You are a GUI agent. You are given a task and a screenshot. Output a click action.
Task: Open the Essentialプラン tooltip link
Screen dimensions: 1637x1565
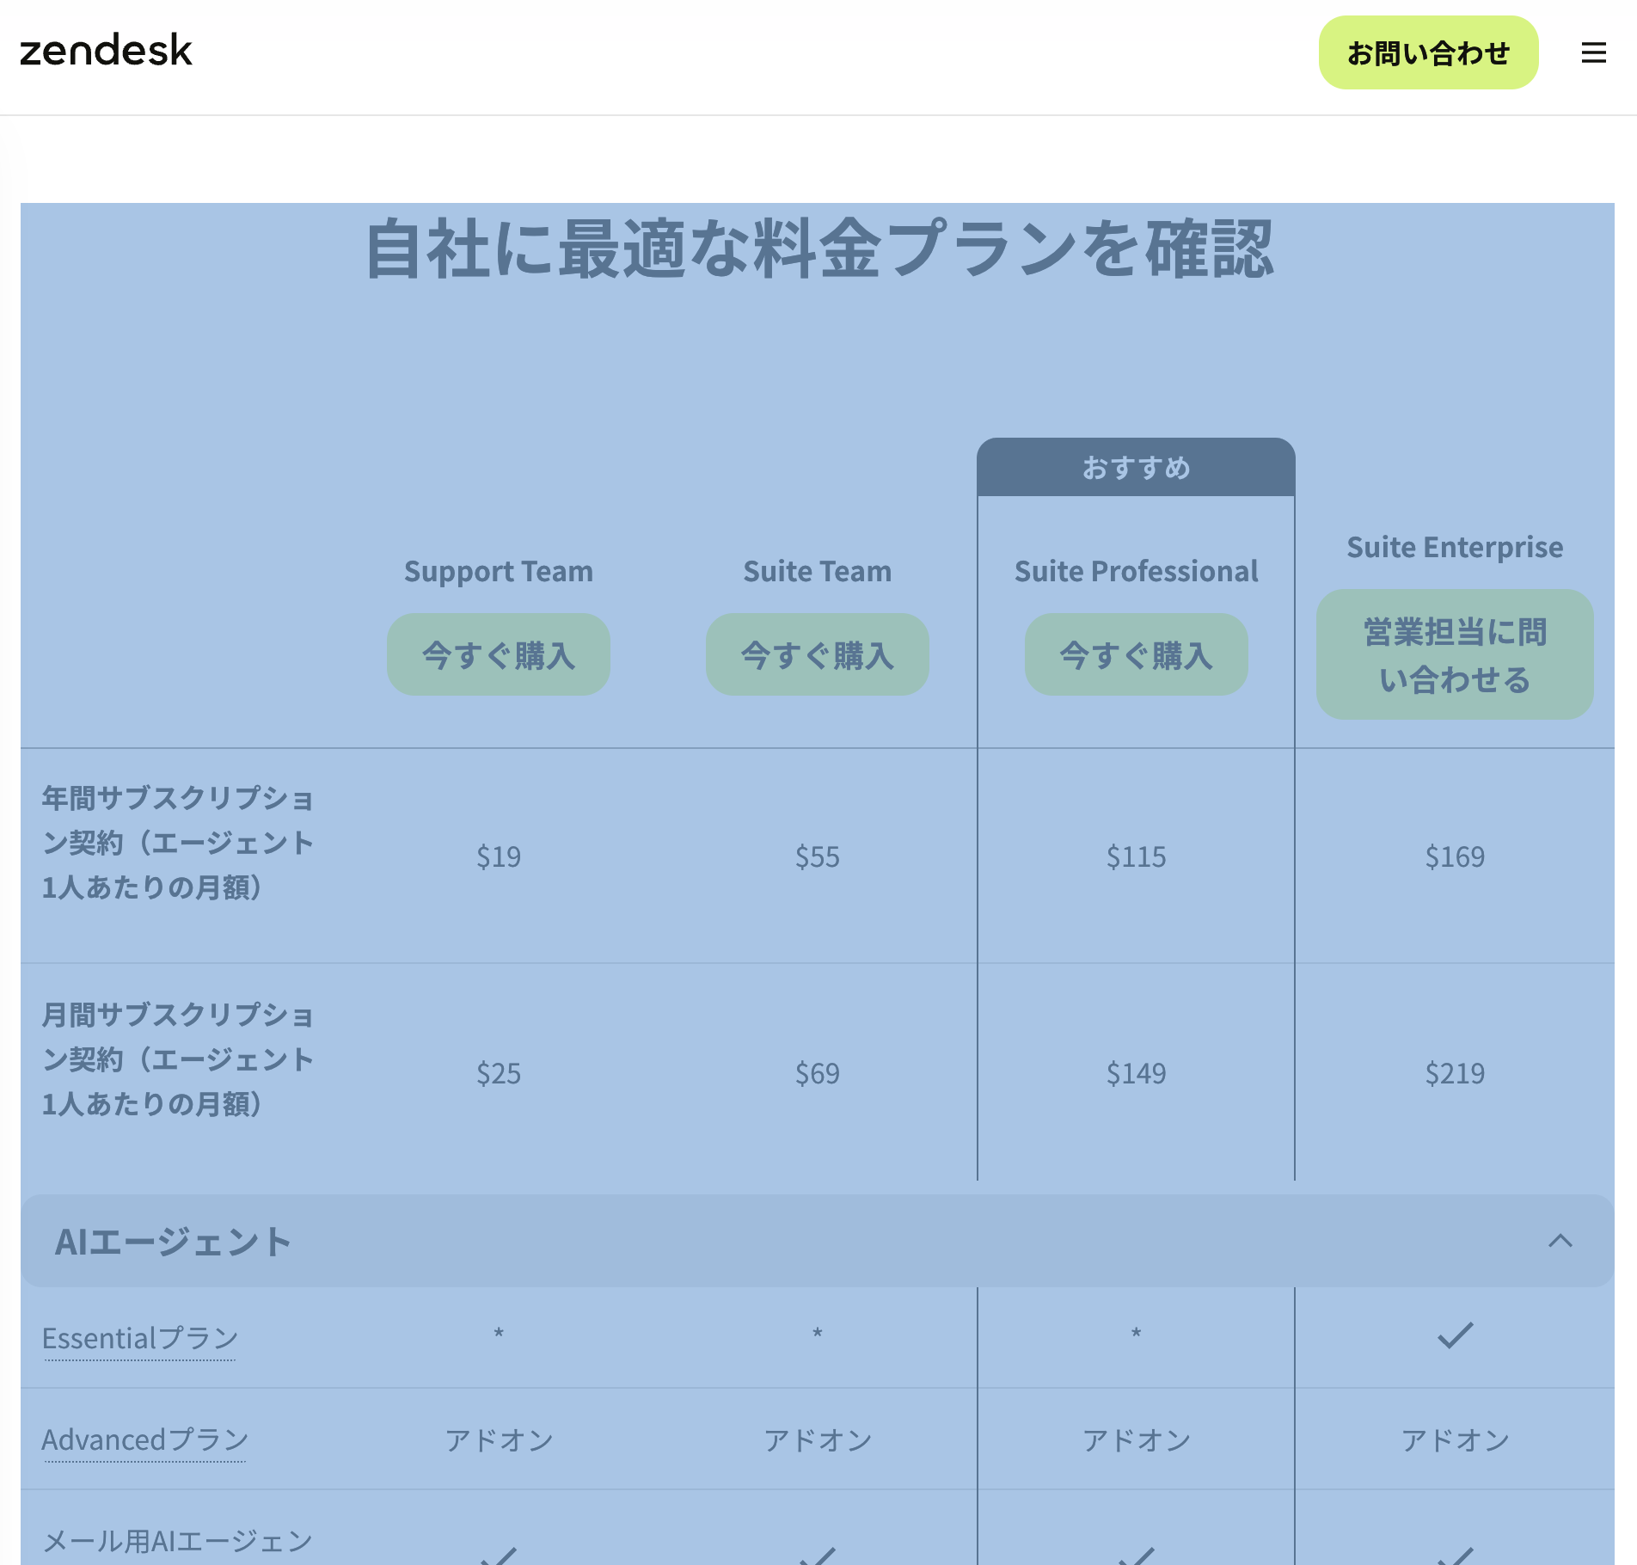coord(140,1338)
